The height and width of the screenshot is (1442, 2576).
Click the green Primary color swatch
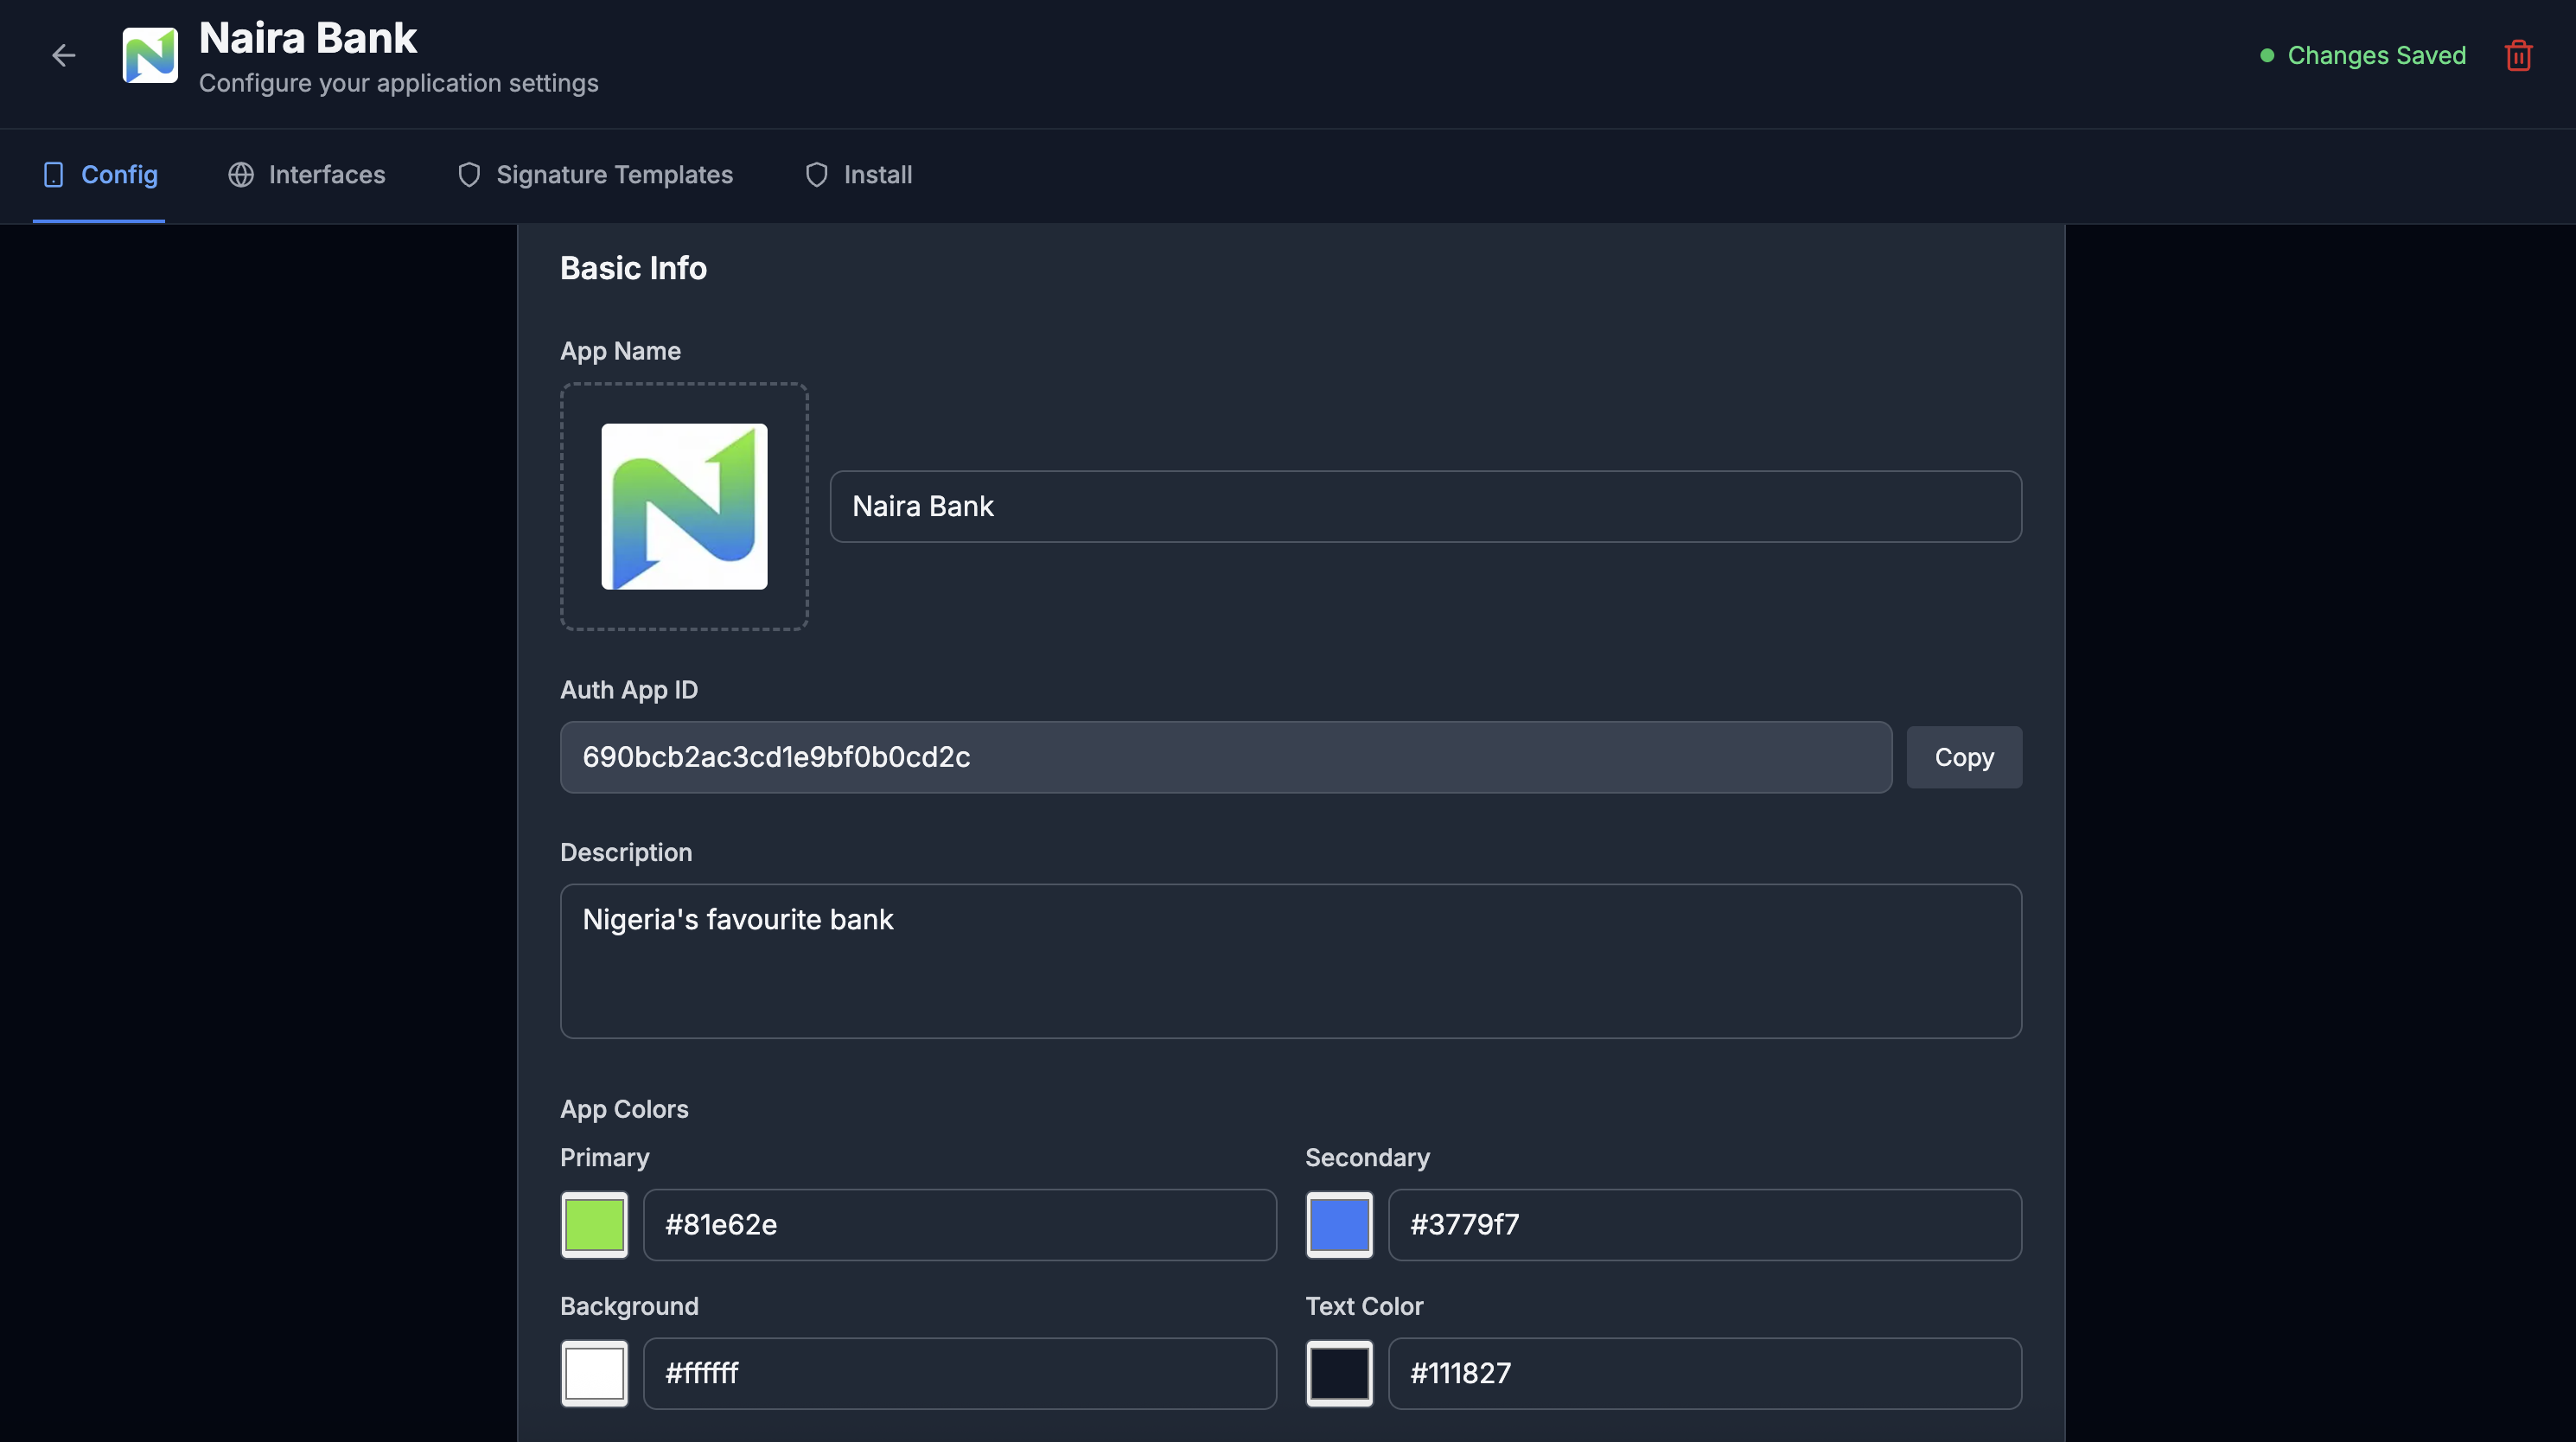click(594, 1224)
